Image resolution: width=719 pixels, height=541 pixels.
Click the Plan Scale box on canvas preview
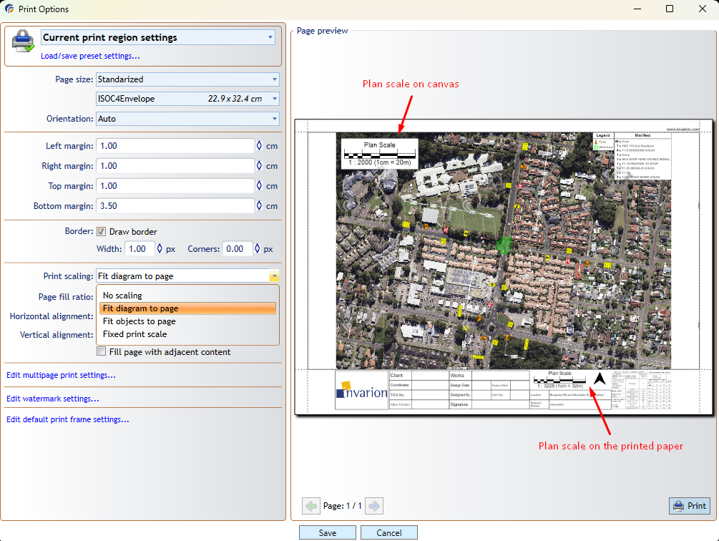(379, 154)
